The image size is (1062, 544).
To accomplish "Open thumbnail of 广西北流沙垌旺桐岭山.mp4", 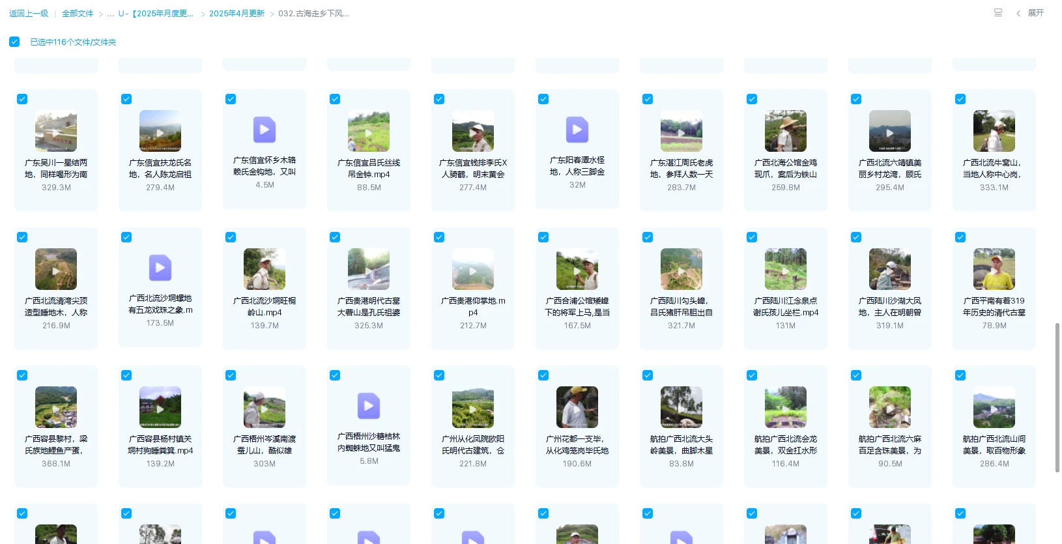I will 265,269.
